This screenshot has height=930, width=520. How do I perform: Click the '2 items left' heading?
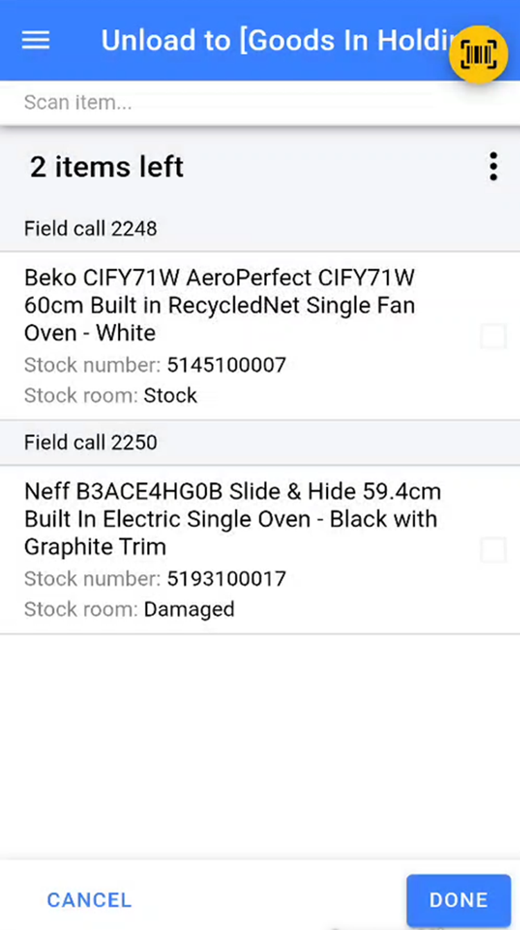pos(107,167)
